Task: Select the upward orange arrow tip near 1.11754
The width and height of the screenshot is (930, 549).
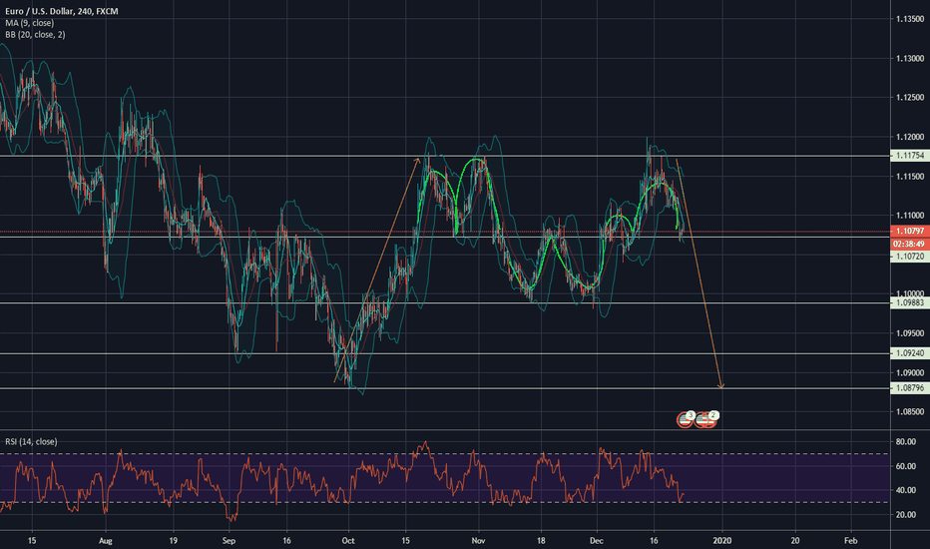Action: 420,157
